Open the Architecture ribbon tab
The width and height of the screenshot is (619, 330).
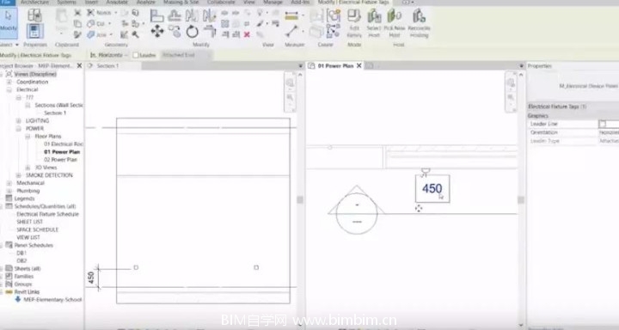point(34,3)
